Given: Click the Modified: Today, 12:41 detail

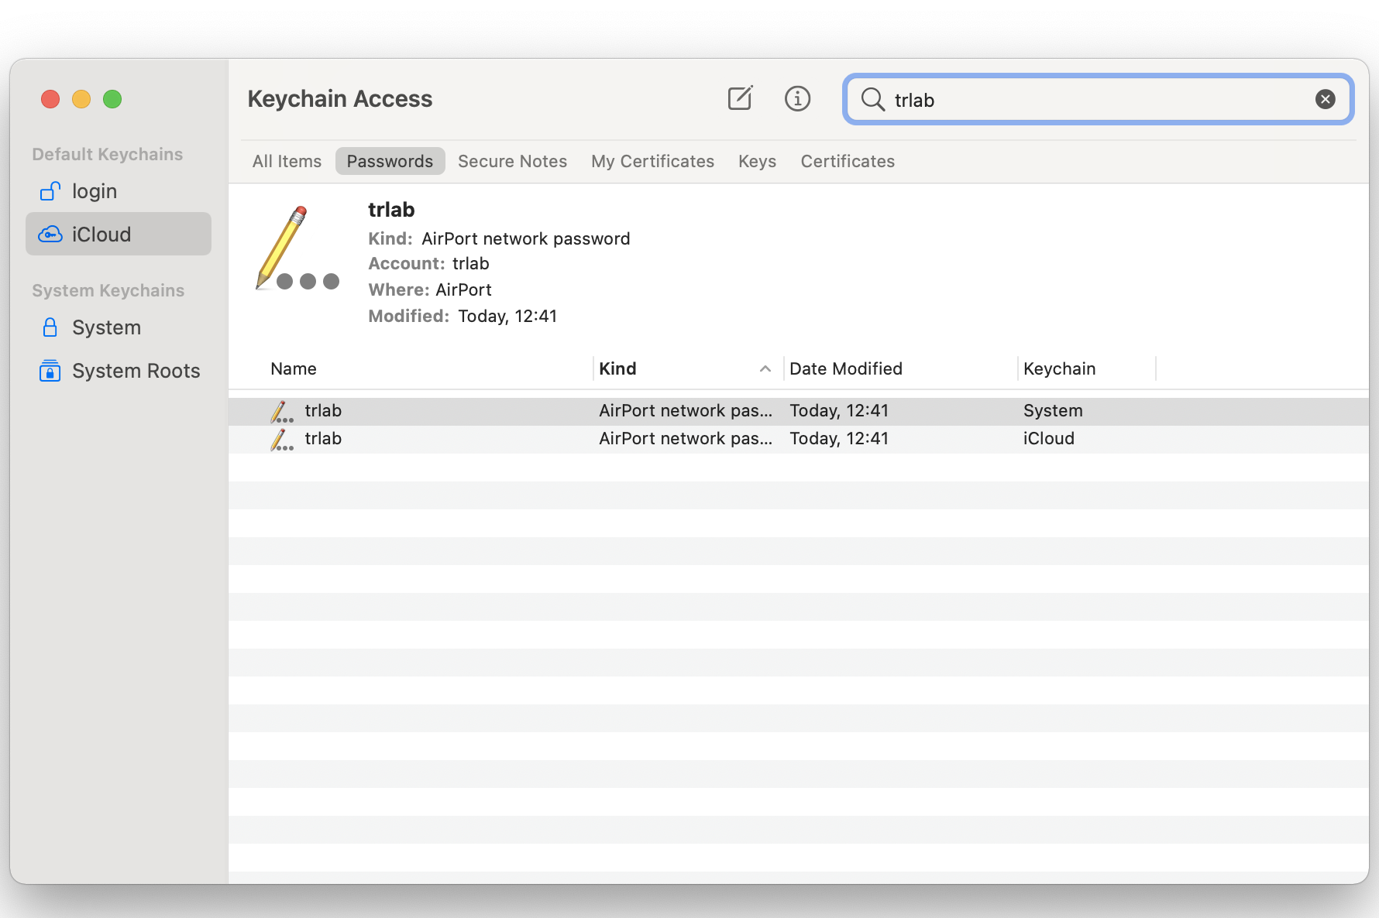Looking at the screenshot, I should pos(463,316).
